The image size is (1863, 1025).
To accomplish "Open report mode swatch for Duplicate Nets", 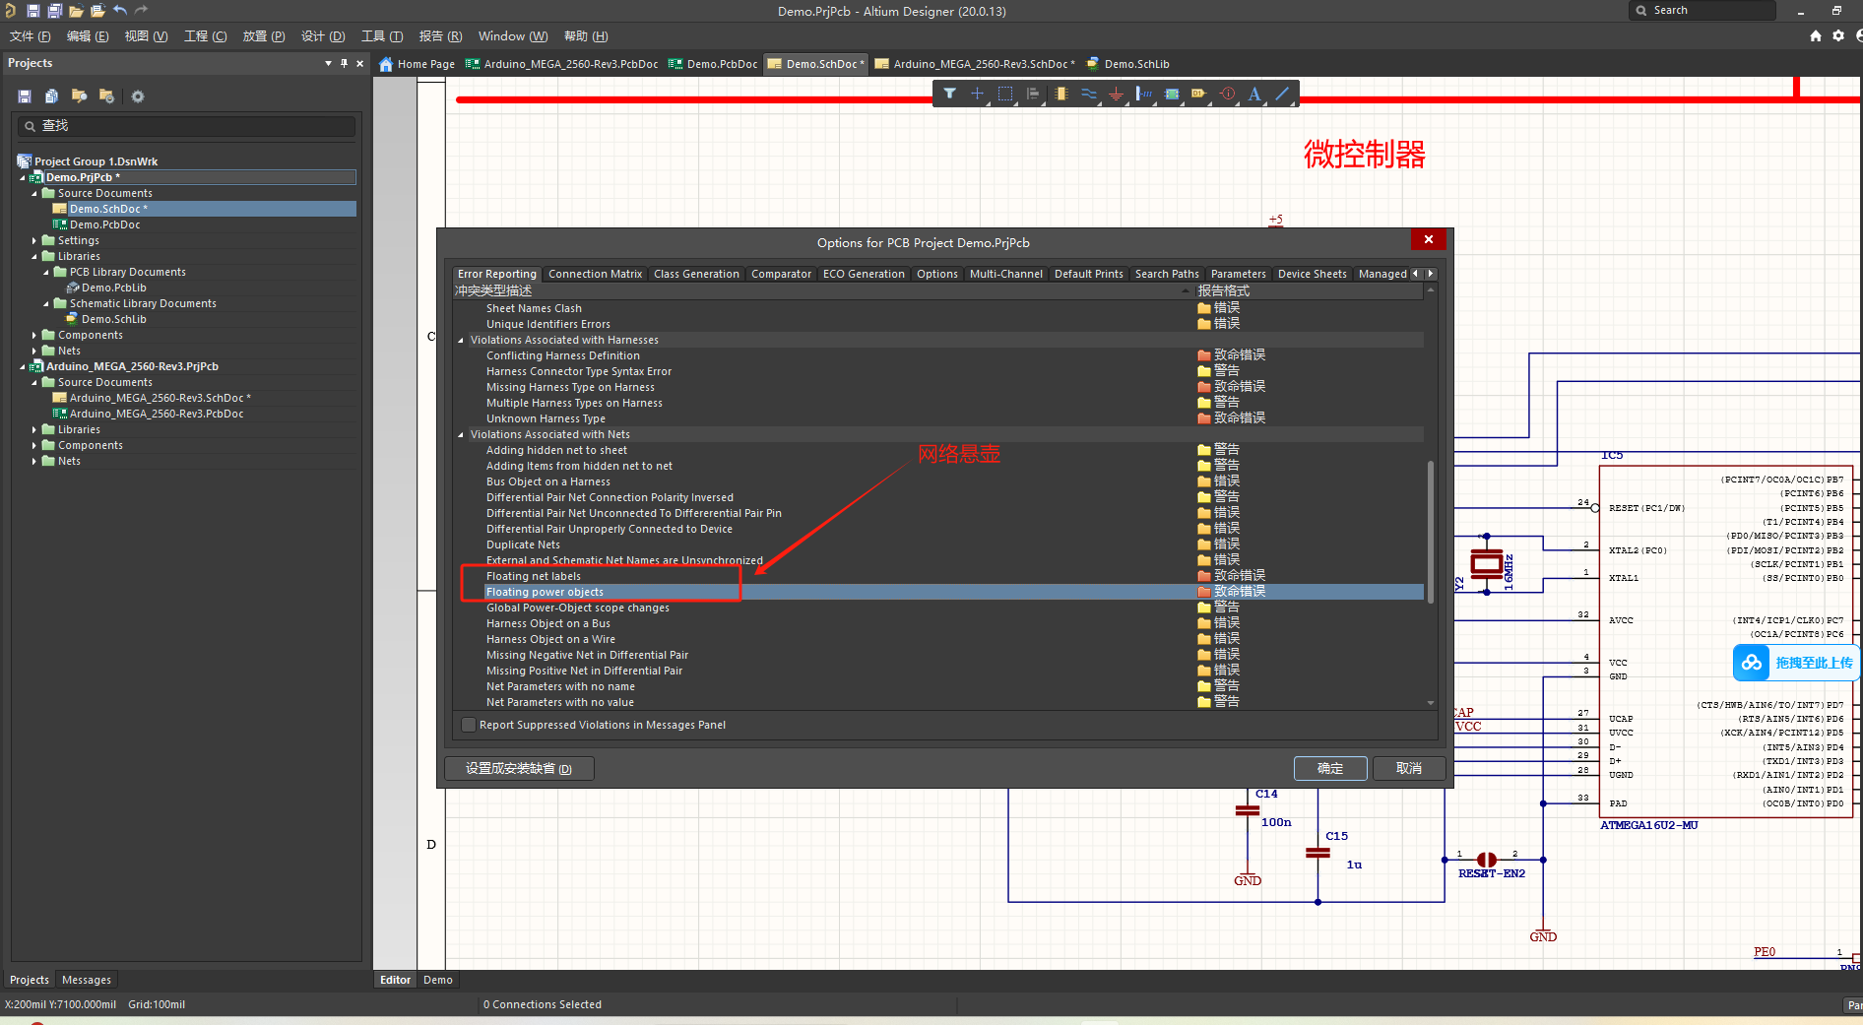I will [x=1203, y=545].
